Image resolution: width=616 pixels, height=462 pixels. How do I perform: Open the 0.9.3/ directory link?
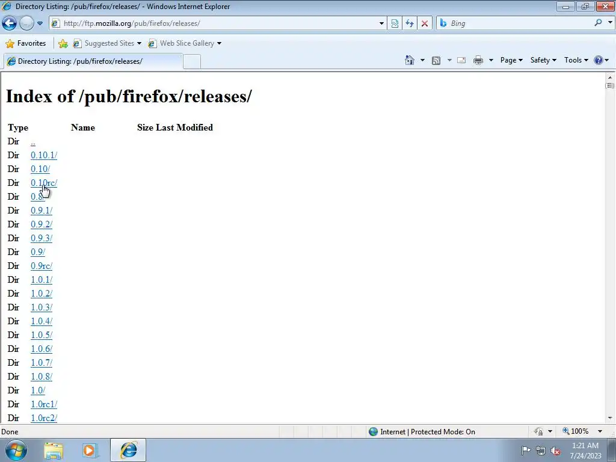click(x=42, y=238)
